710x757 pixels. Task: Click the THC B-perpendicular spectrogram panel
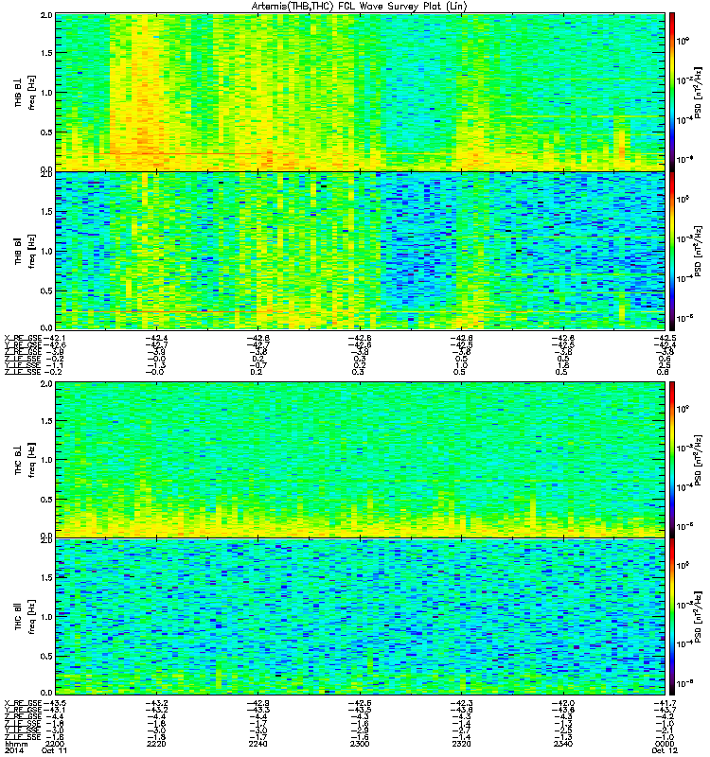click(x=360, y=460)
